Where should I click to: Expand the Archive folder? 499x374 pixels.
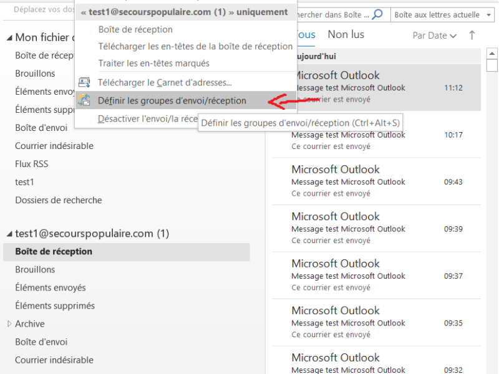click(x=9, y=324)
